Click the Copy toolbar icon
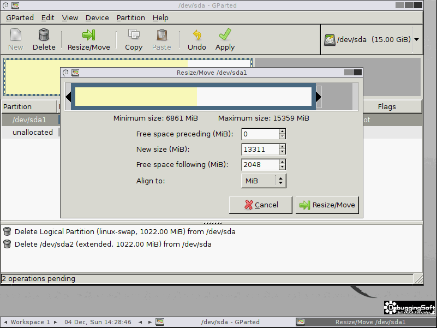437x328 pixels. point(134,34)
